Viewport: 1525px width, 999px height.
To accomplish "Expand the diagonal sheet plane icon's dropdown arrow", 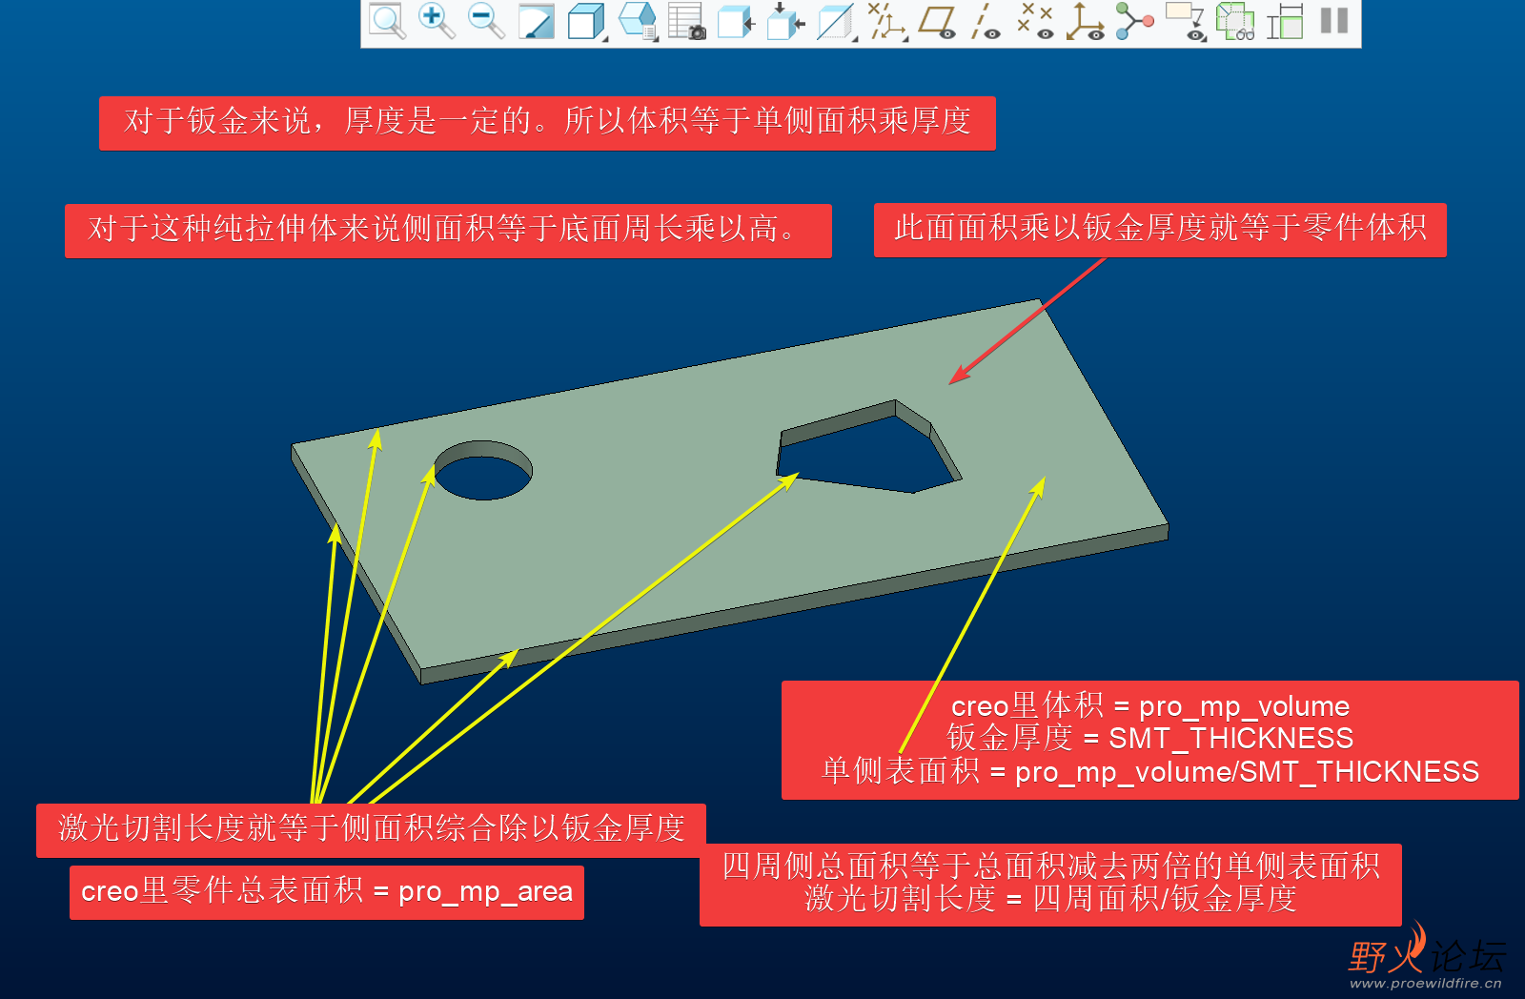I will tap(854, 38).
